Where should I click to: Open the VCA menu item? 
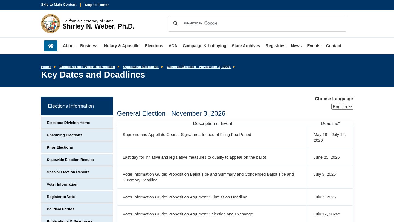click(173, 46)
